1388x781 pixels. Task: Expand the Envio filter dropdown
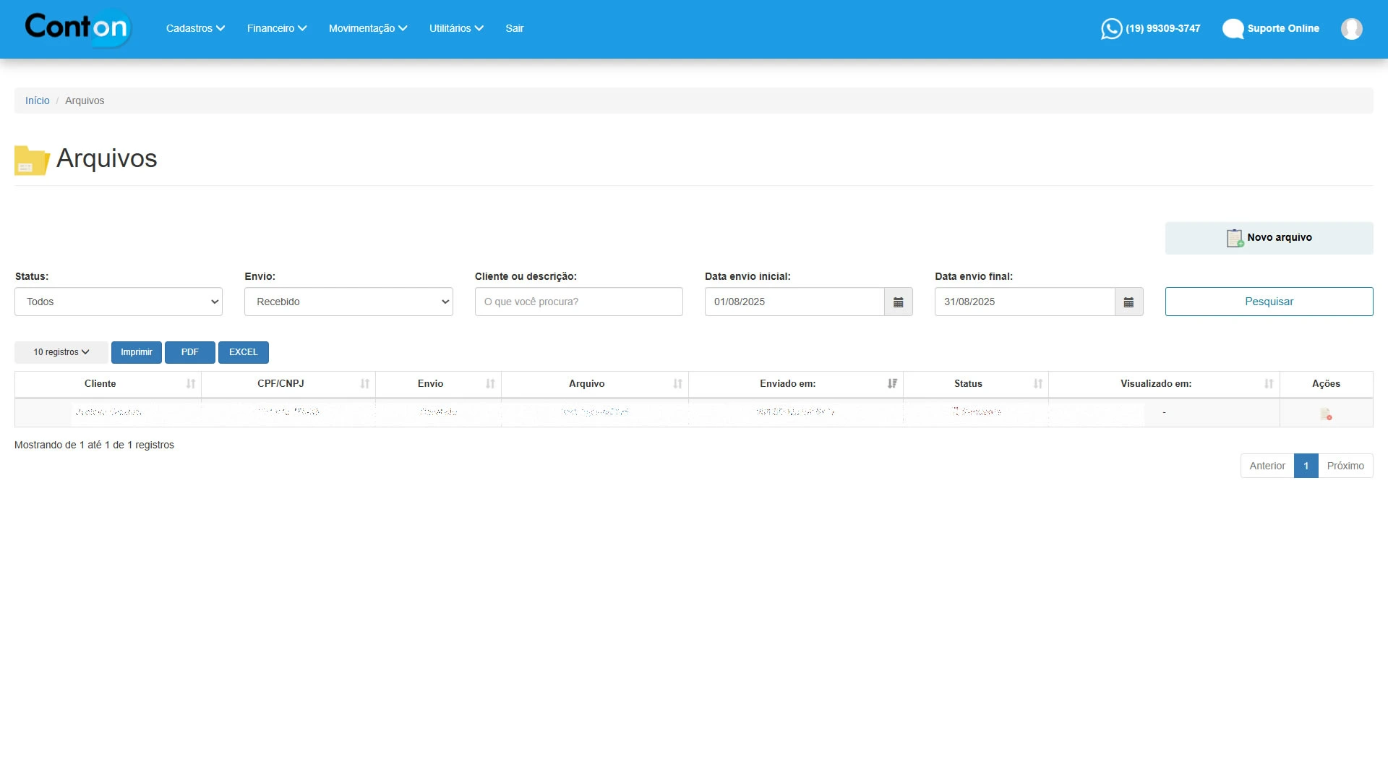pos(348,302)
